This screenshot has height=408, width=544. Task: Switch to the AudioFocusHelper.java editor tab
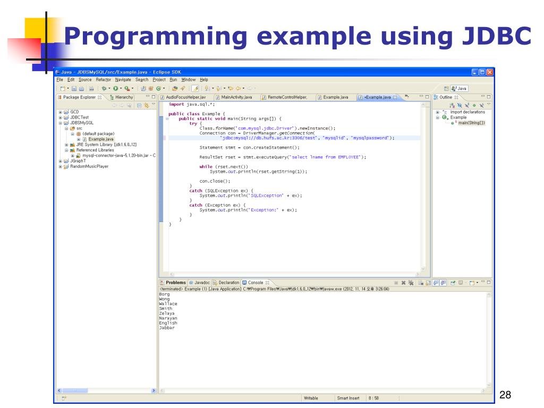click(x=183, y=98)
